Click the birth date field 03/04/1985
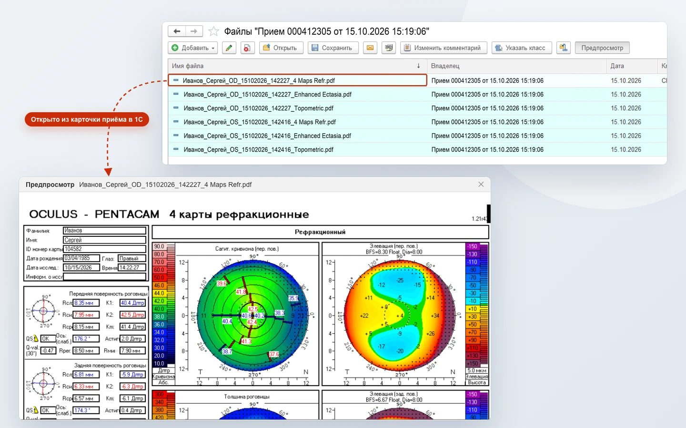The height and width of the screenshot is (428, 686). [x=81, y=258]
